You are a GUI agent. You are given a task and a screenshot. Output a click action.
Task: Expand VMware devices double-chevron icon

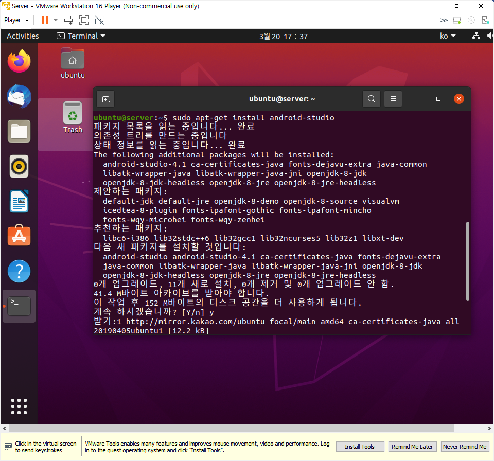[444, 20]
